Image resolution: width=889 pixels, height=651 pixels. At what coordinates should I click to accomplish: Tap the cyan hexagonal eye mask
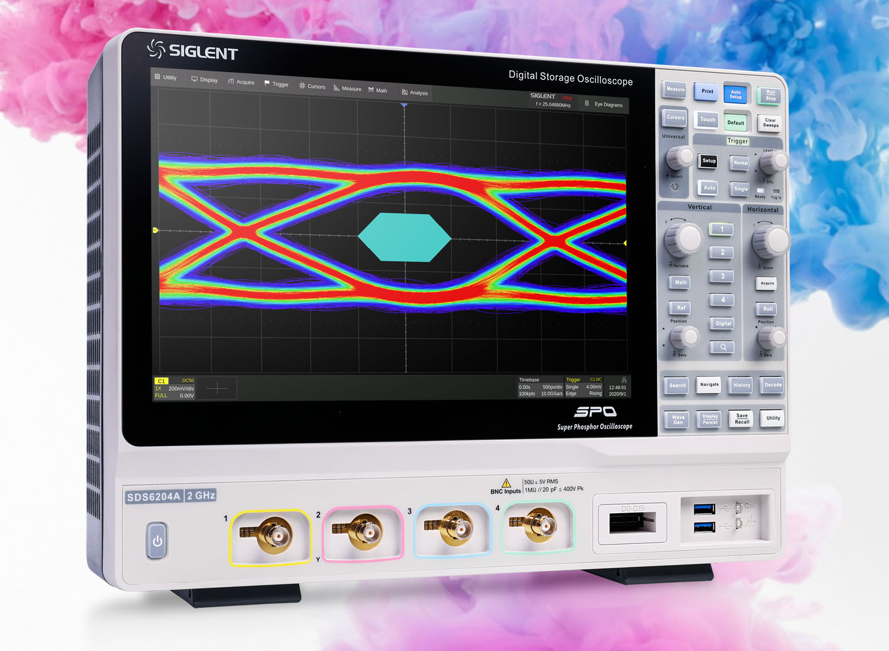pyautogui.click(x=405, y=237)
